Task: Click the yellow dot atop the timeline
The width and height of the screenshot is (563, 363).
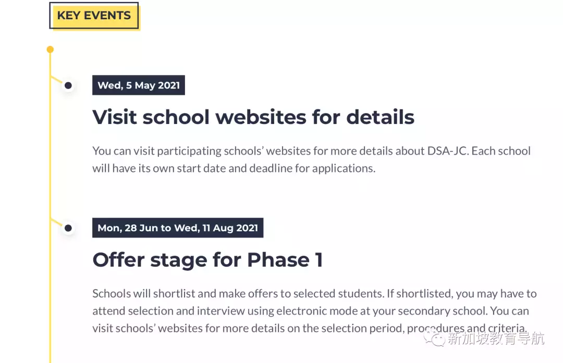Action: pos(50,49)
